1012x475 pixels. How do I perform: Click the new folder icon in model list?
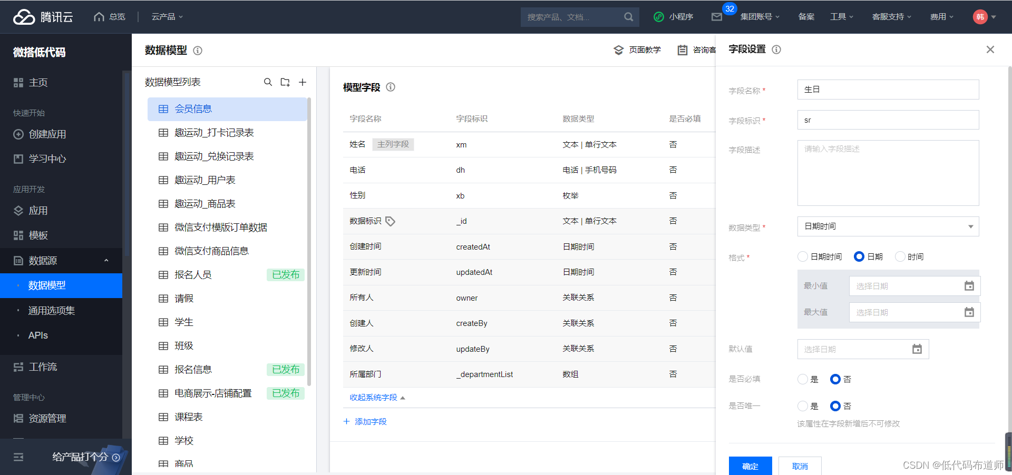point(285,82)
